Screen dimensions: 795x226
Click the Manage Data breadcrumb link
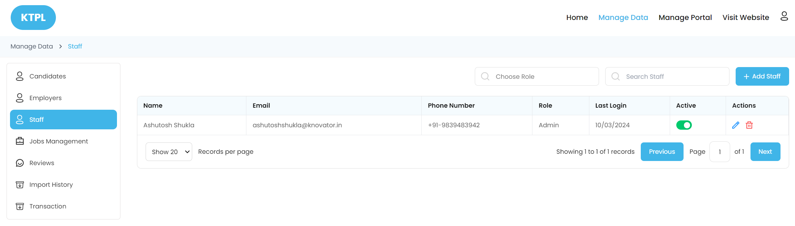pyautogui.click(x=32, y=46)
